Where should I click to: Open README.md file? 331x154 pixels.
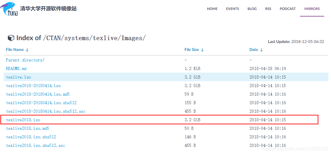point(16,69)
